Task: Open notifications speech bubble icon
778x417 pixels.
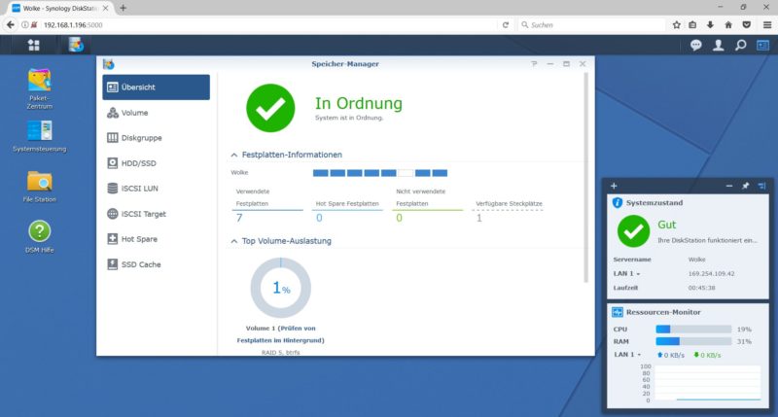Action: 696,45
